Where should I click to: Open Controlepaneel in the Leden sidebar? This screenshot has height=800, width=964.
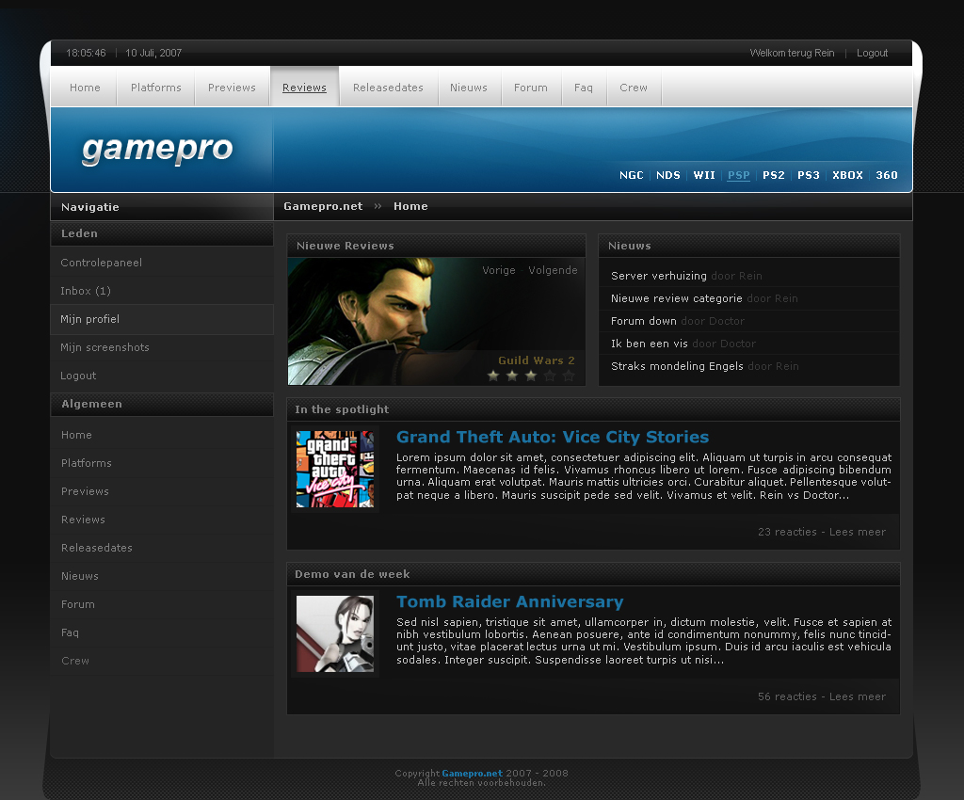(x=162, y=263)
